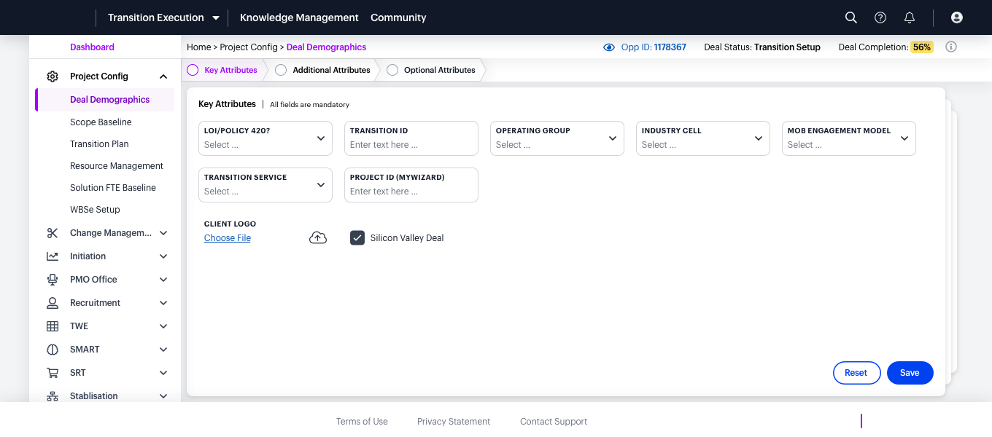
Task: Click the Opp ID 1178367 link
Action: 654,47
